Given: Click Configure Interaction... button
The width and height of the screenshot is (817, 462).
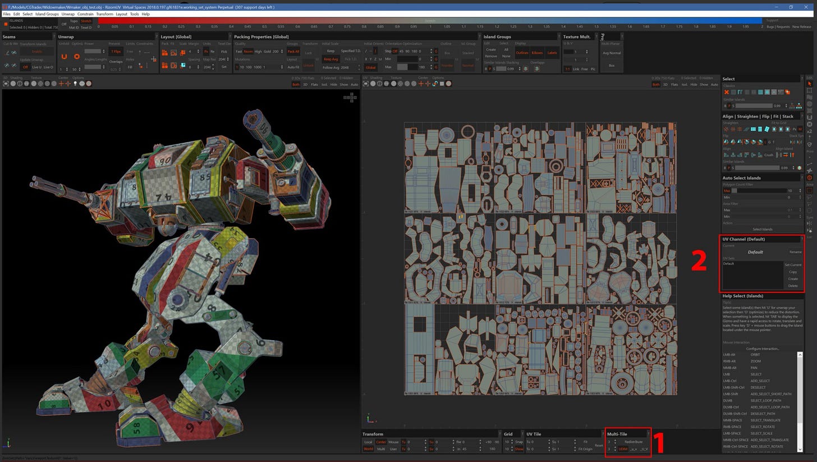Looking at the screenshot, I should tap(763, 349).
